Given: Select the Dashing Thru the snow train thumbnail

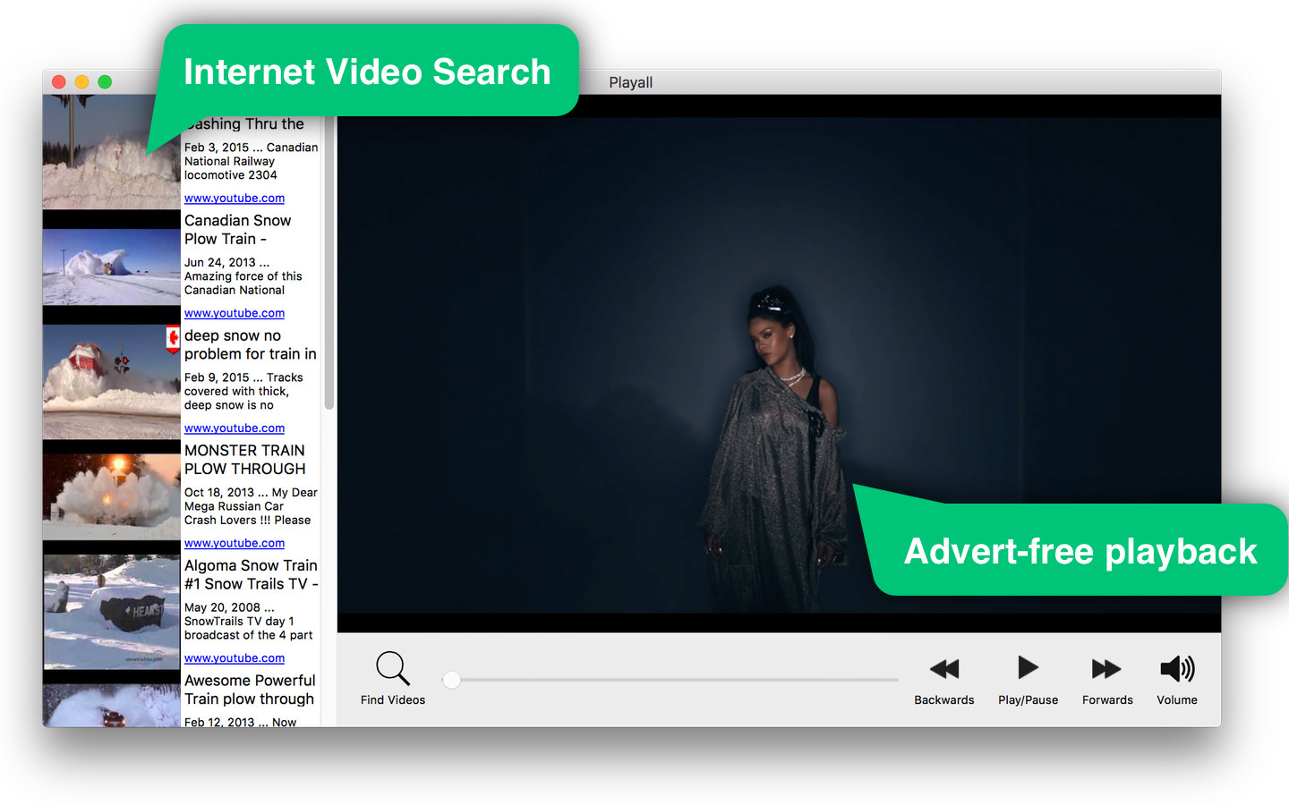Looking at the screenshot, I should click(x=111, y=152).
